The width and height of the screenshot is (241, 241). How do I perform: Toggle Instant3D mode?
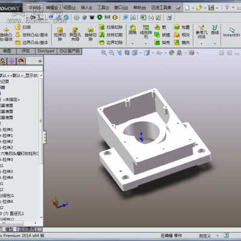coord(231,32)
